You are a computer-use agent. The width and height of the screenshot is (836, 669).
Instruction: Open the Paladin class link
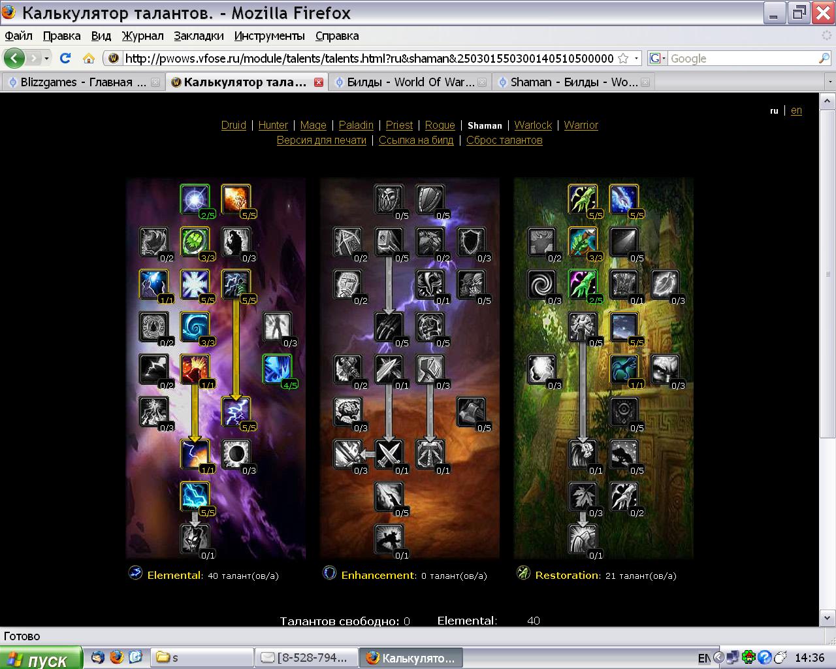[356, 125]
